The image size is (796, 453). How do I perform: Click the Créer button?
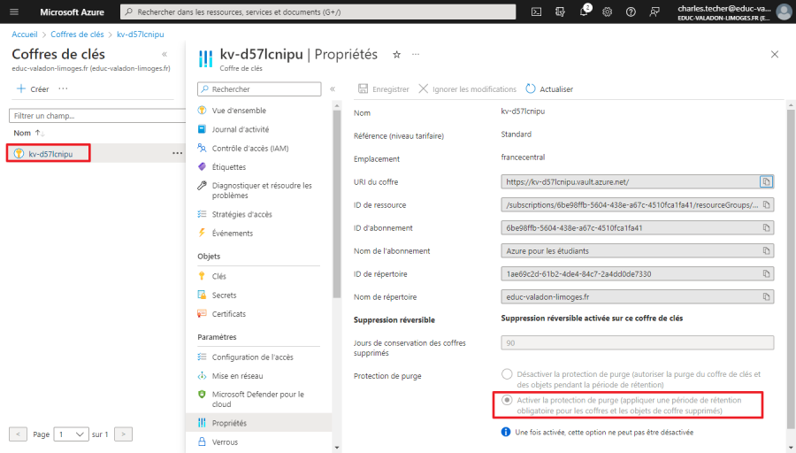tap(33, 88)
